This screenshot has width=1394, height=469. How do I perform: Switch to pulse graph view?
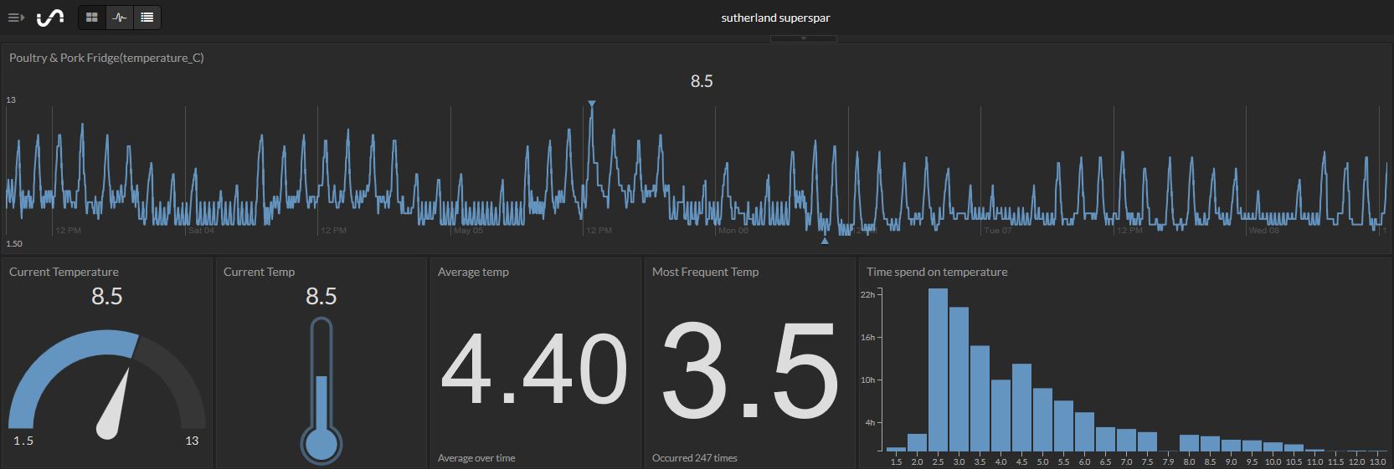tap(120, 18)
